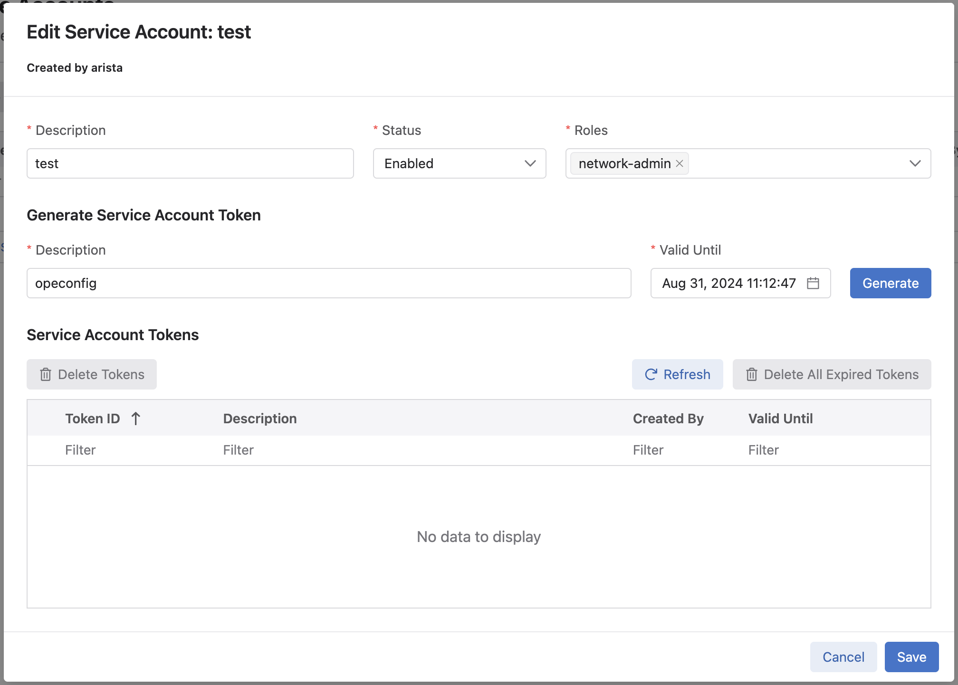Screen dimensions: 958x685
Task: Click Delete All Expired Tokens button
Action: tap(832, 374)
